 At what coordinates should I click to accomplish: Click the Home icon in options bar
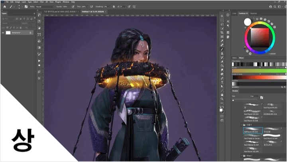(5, 7)
